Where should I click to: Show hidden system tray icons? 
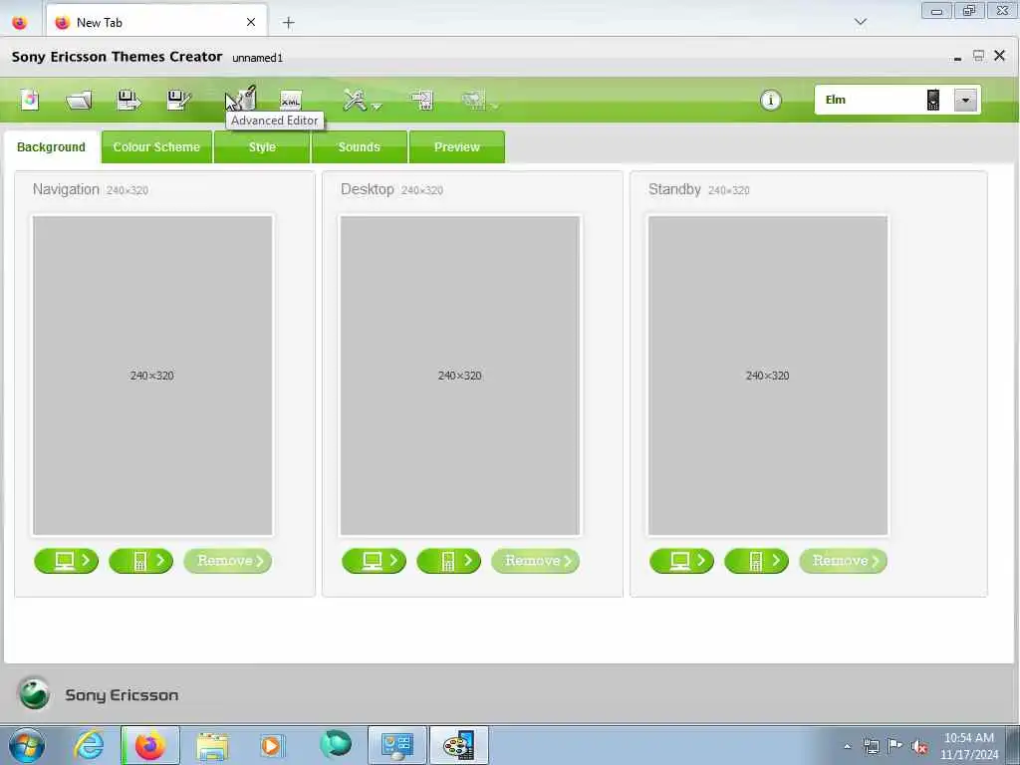[x=847, y=746]
